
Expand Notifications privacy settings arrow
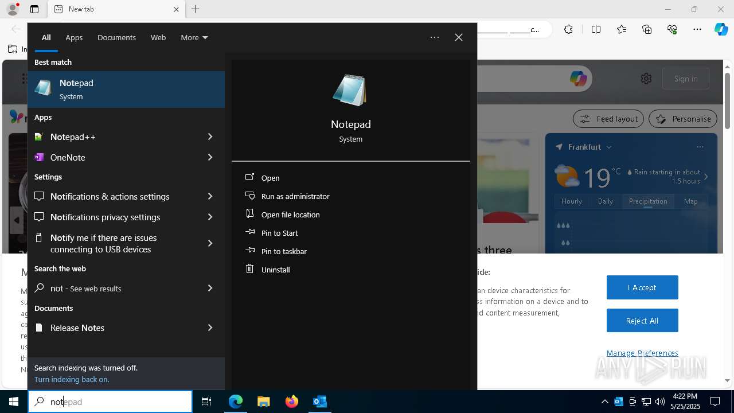tap(210, 217)
